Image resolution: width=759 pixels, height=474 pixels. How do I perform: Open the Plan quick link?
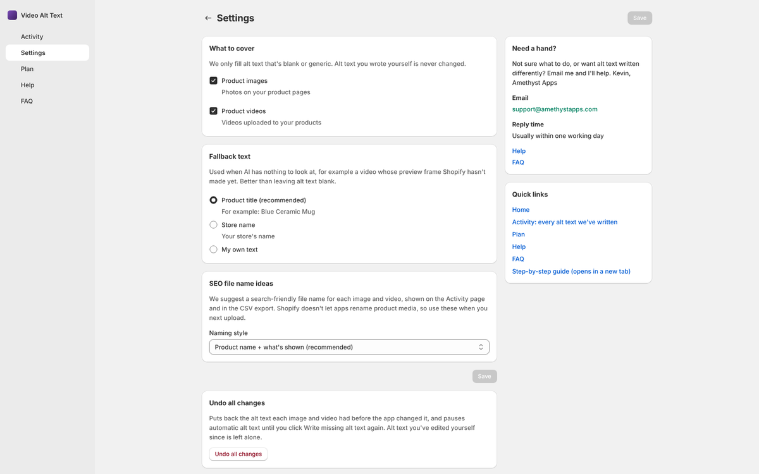tap(519, 234)
